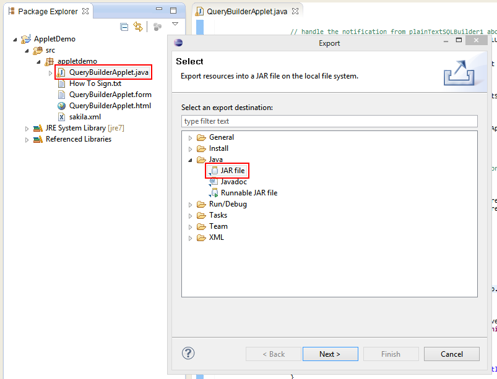Image resolution: width=497 pixels, height=379 pixels.
Task: Select the Team folder icon
Action: [x=201, y=226]
